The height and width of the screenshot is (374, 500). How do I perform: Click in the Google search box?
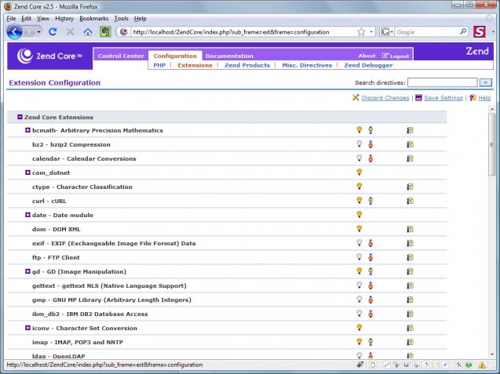[427, 32]
